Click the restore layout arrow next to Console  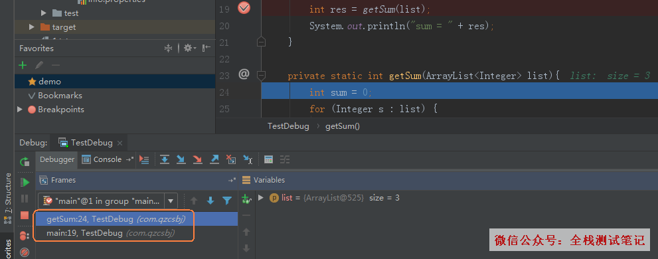point(130,159)
